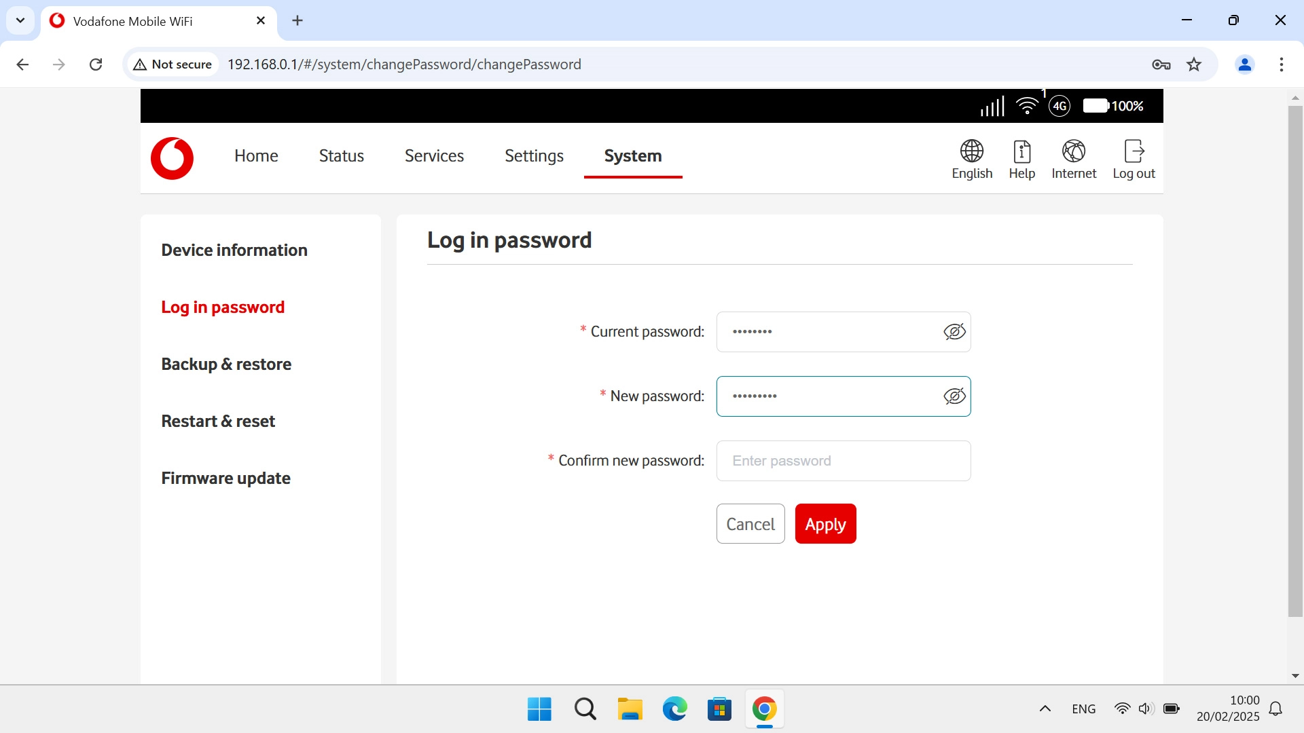This screenshot has width=1304, height=733.
Task: Reveal the new password text
Action: coord(954,396)
